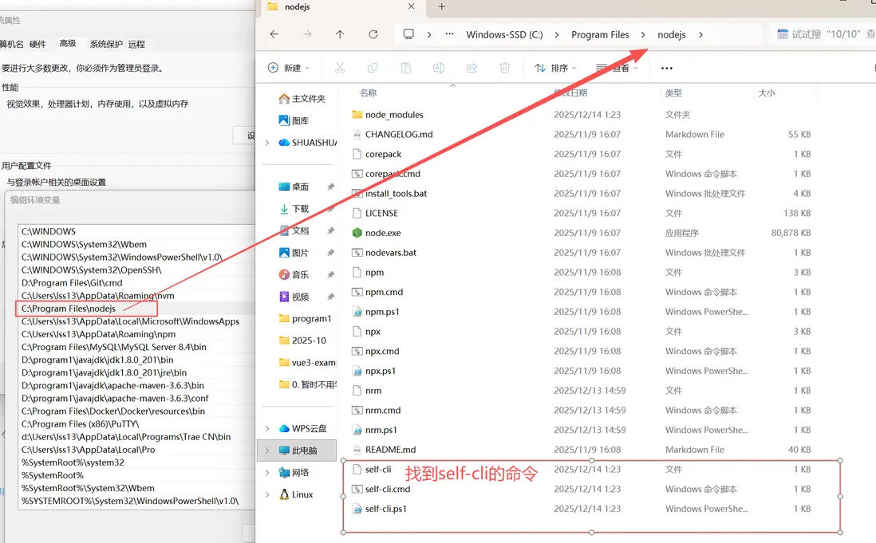Click the Copy icon in toolbar
Image resolution: width=876 pixels, height=543 pixels.
pyautogui.click(x=373, y=68)
